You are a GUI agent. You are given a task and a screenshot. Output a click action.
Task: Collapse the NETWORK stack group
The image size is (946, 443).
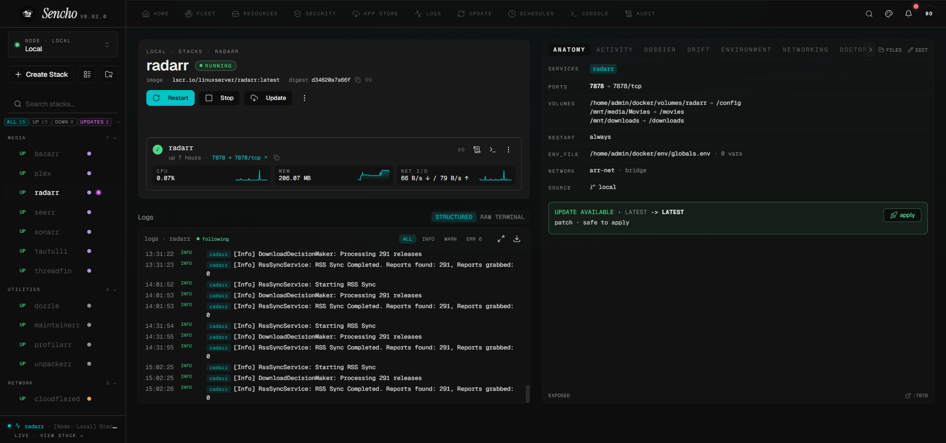tap(115, 383)
